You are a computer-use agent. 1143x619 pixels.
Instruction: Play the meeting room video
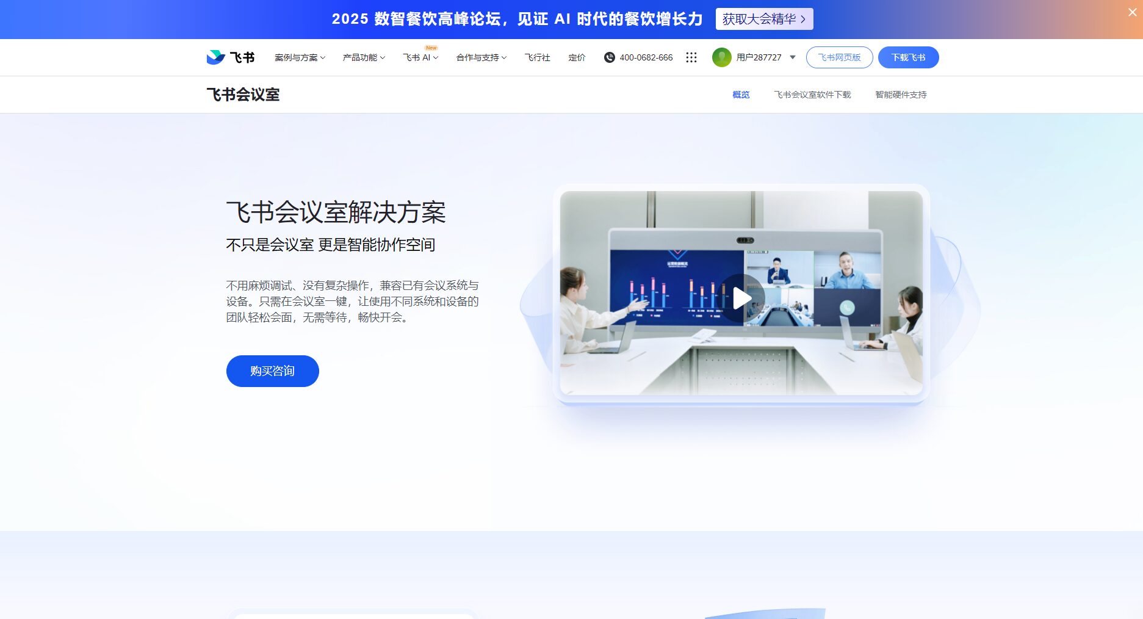click(x=741, y=299)
